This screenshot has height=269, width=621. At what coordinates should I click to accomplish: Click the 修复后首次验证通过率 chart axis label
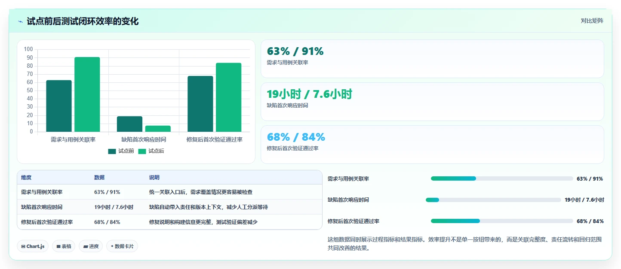(x=215, y=139)
